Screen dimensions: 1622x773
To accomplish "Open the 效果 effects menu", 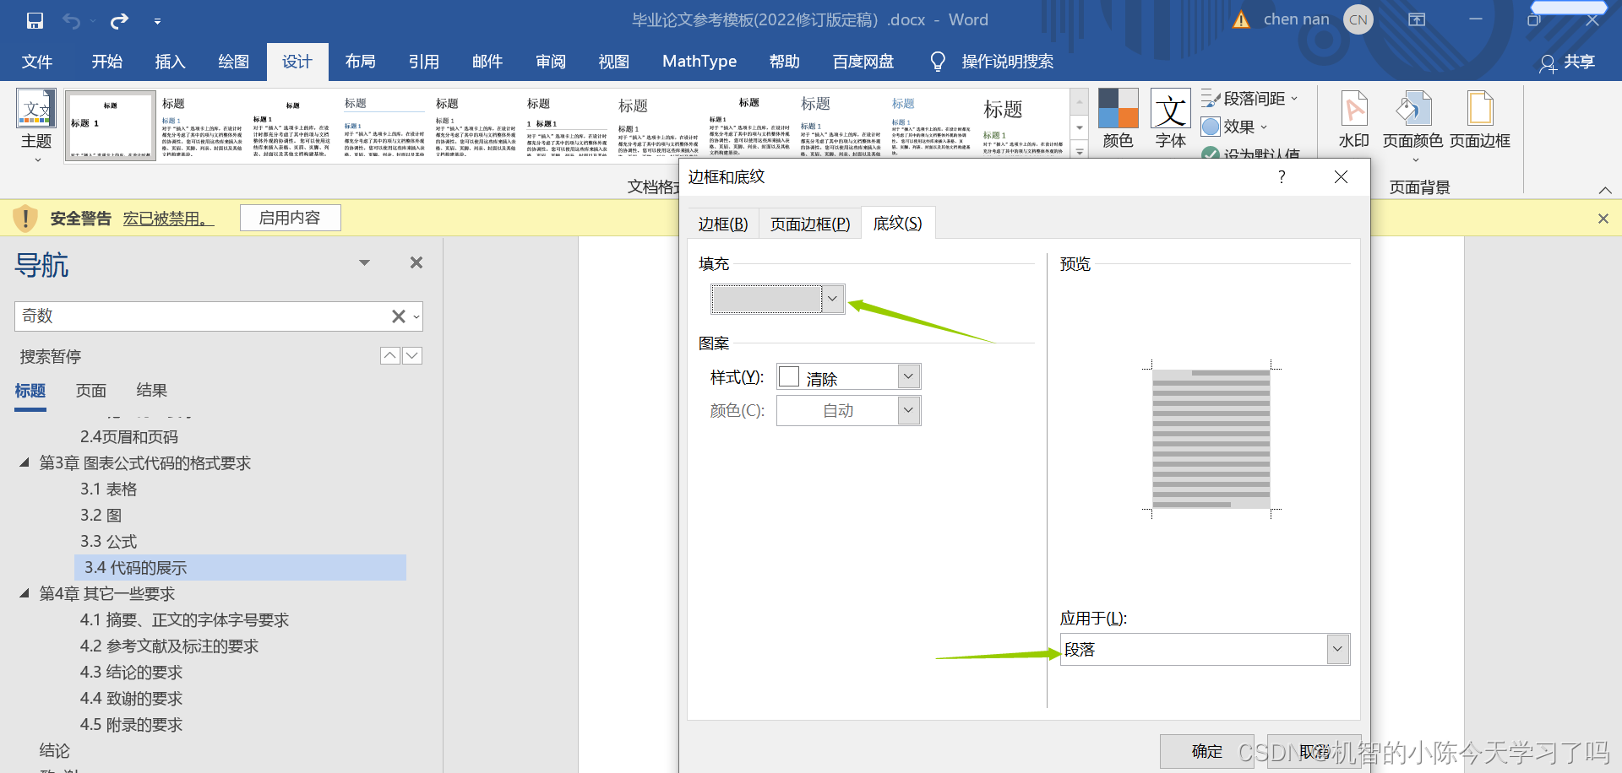I will pyautogui.click(x=1235, y=127).
